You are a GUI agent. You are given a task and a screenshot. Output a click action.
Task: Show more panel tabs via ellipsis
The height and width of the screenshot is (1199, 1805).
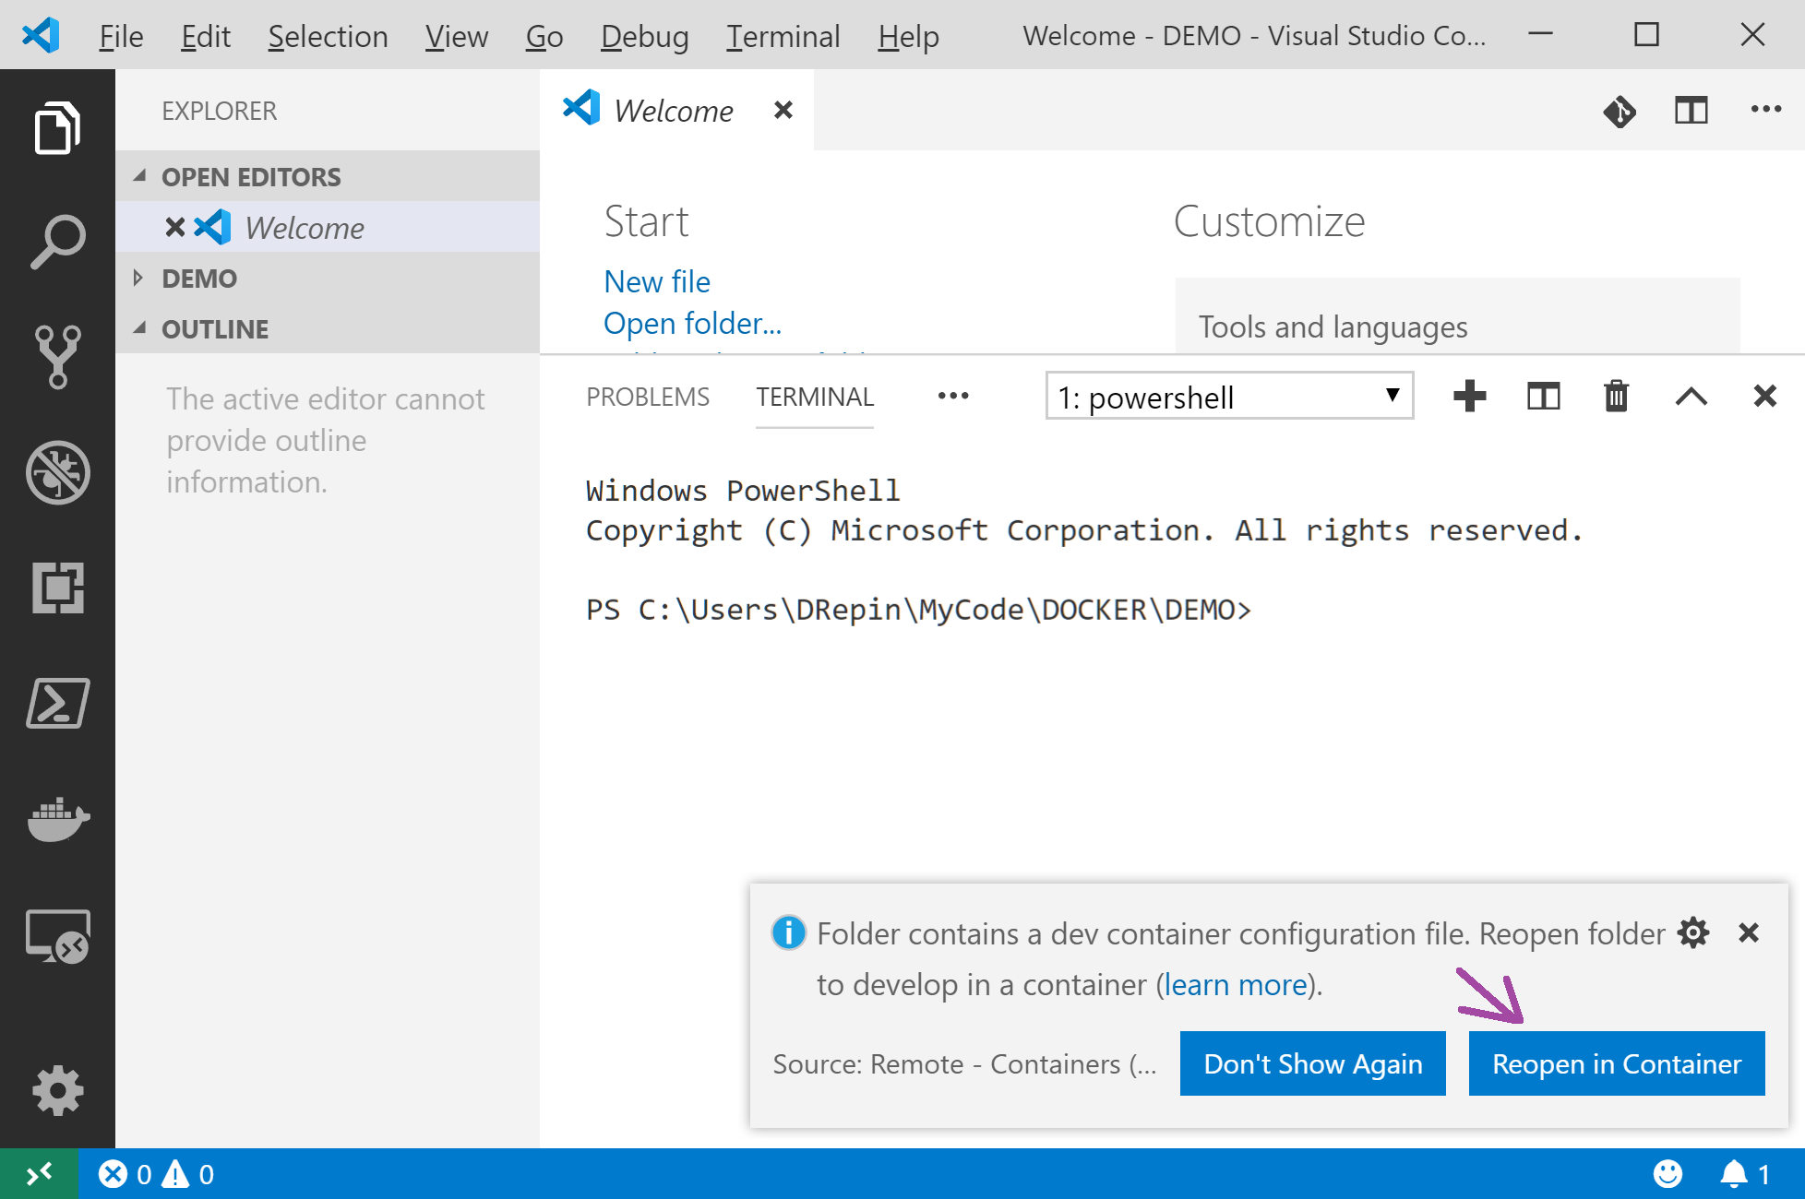[x=953, y=397]
